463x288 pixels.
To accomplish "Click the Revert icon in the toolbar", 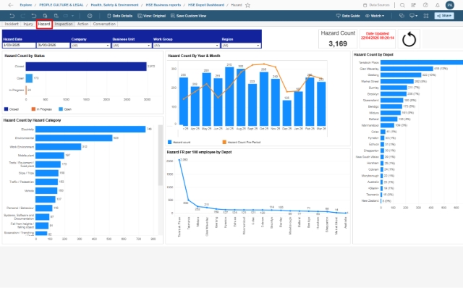I will pos(34,16).
